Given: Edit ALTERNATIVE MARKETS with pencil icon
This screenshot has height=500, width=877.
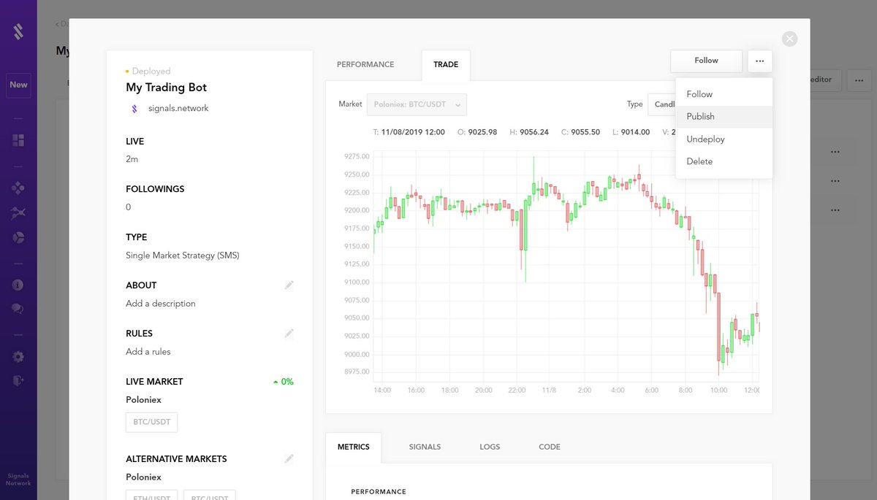Looking at the screenshot, I should coord(289,458).
